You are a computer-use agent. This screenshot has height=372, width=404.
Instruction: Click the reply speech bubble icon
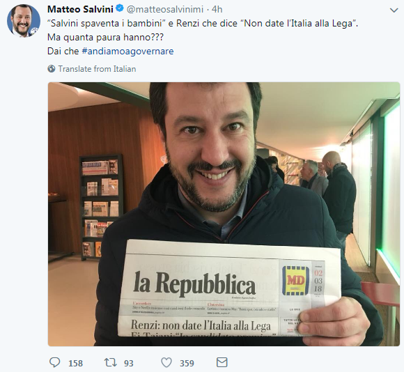coord(54,362)
